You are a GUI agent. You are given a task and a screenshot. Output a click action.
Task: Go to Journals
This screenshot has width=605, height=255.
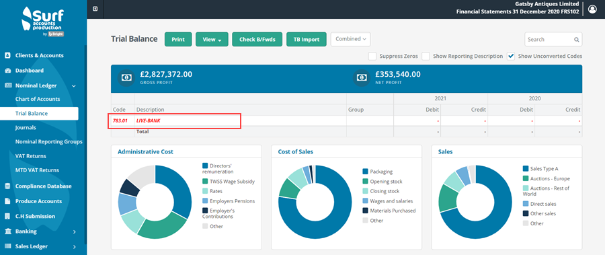(26, 128)
